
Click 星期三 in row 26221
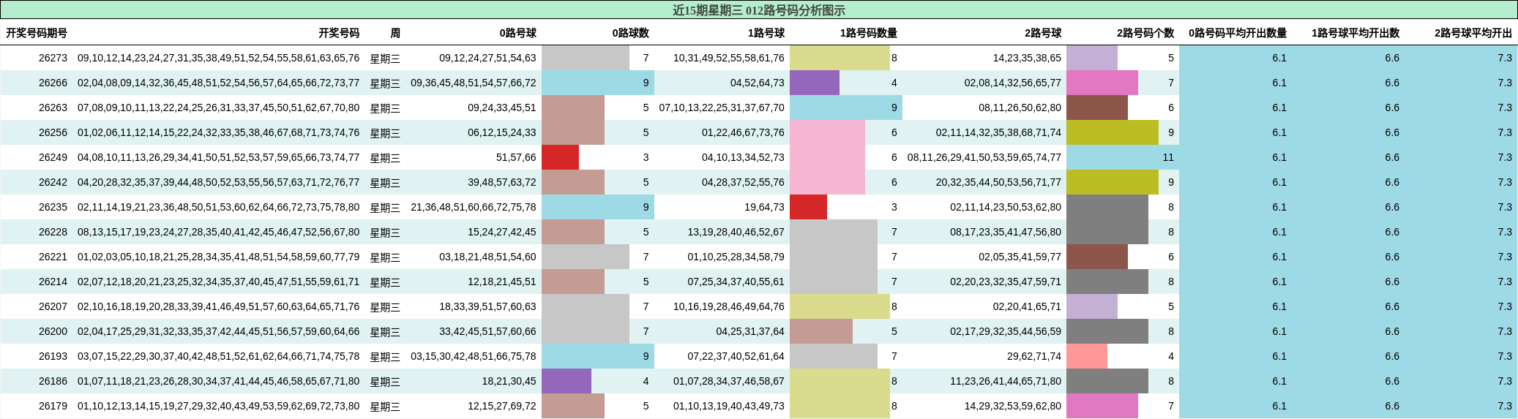point(385,257)
